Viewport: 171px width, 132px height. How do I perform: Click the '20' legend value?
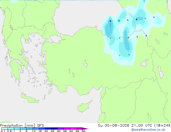click(46, 131)
